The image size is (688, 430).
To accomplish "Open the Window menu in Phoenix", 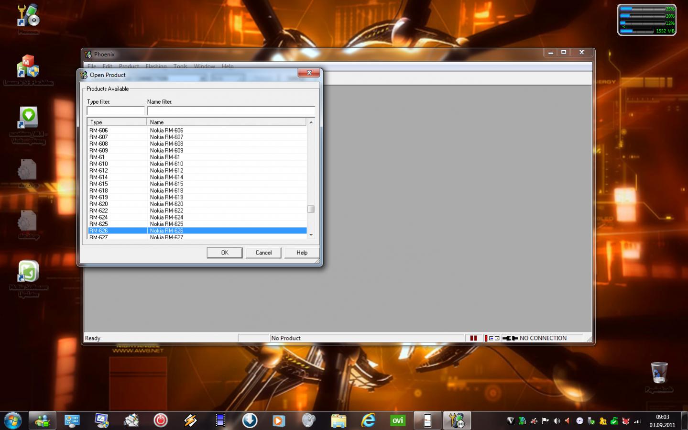I will (x=205, y=66).
